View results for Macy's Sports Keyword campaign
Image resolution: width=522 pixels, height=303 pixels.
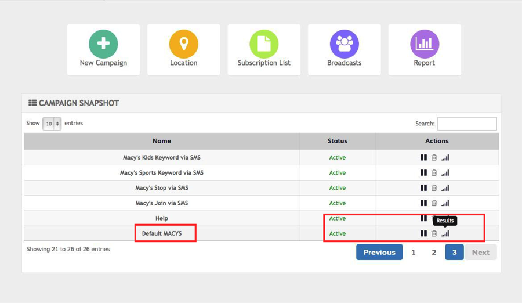pyautogui.click(x=445, y=173)
